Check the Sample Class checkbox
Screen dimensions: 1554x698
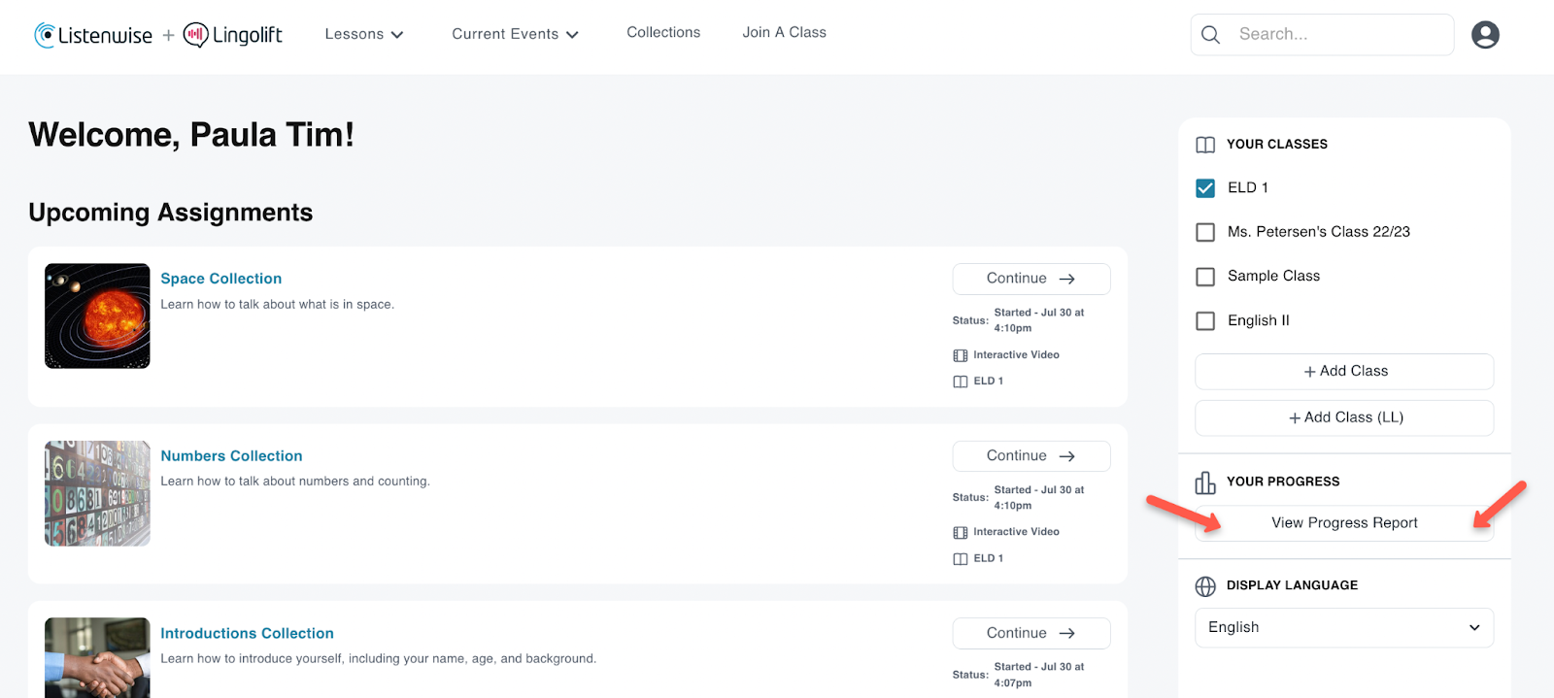1205,277
